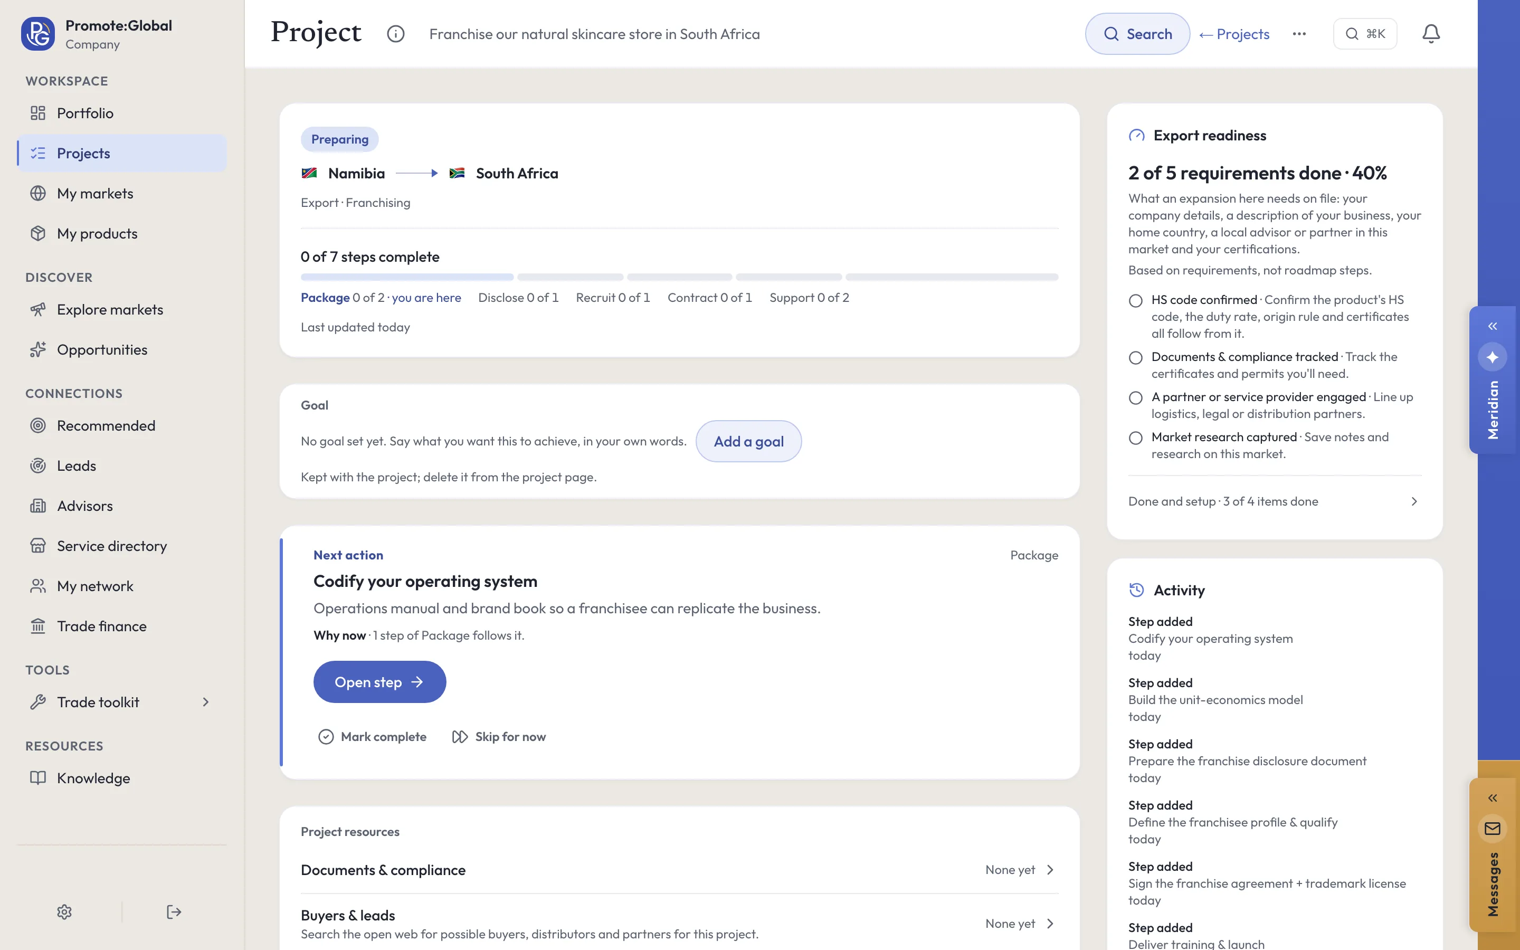Click 'Prepare the franchise disclosure document' entry
This screenshot has height=950, width=1520.
coord(1247,762)
